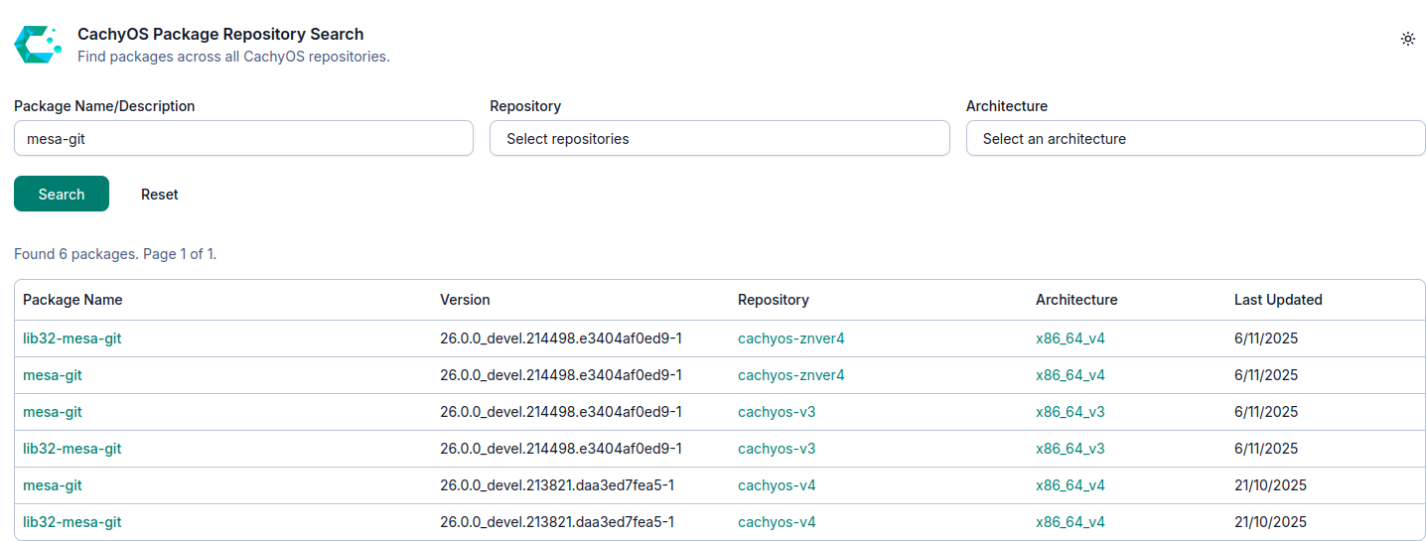The image size is (1426, 541).
Task: Click the Package Name search input field
Action: click(x=243, y=139)
